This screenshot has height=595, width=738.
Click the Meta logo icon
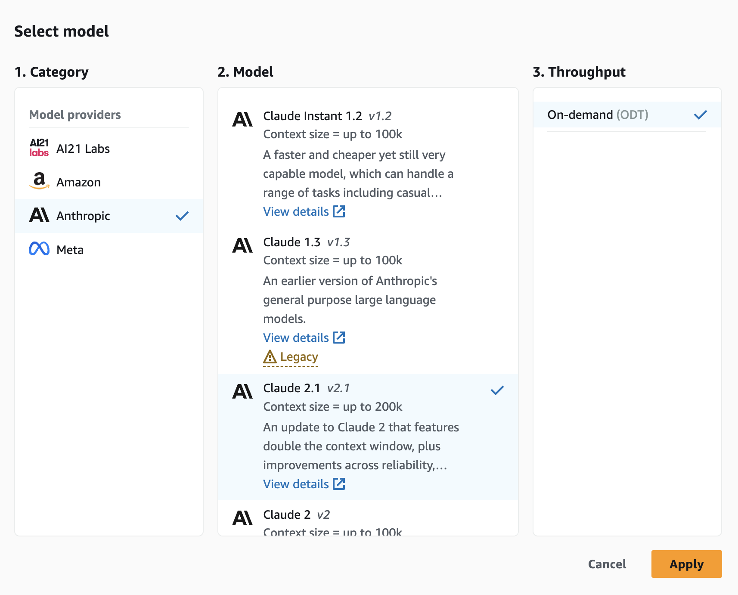pos(39,249)
